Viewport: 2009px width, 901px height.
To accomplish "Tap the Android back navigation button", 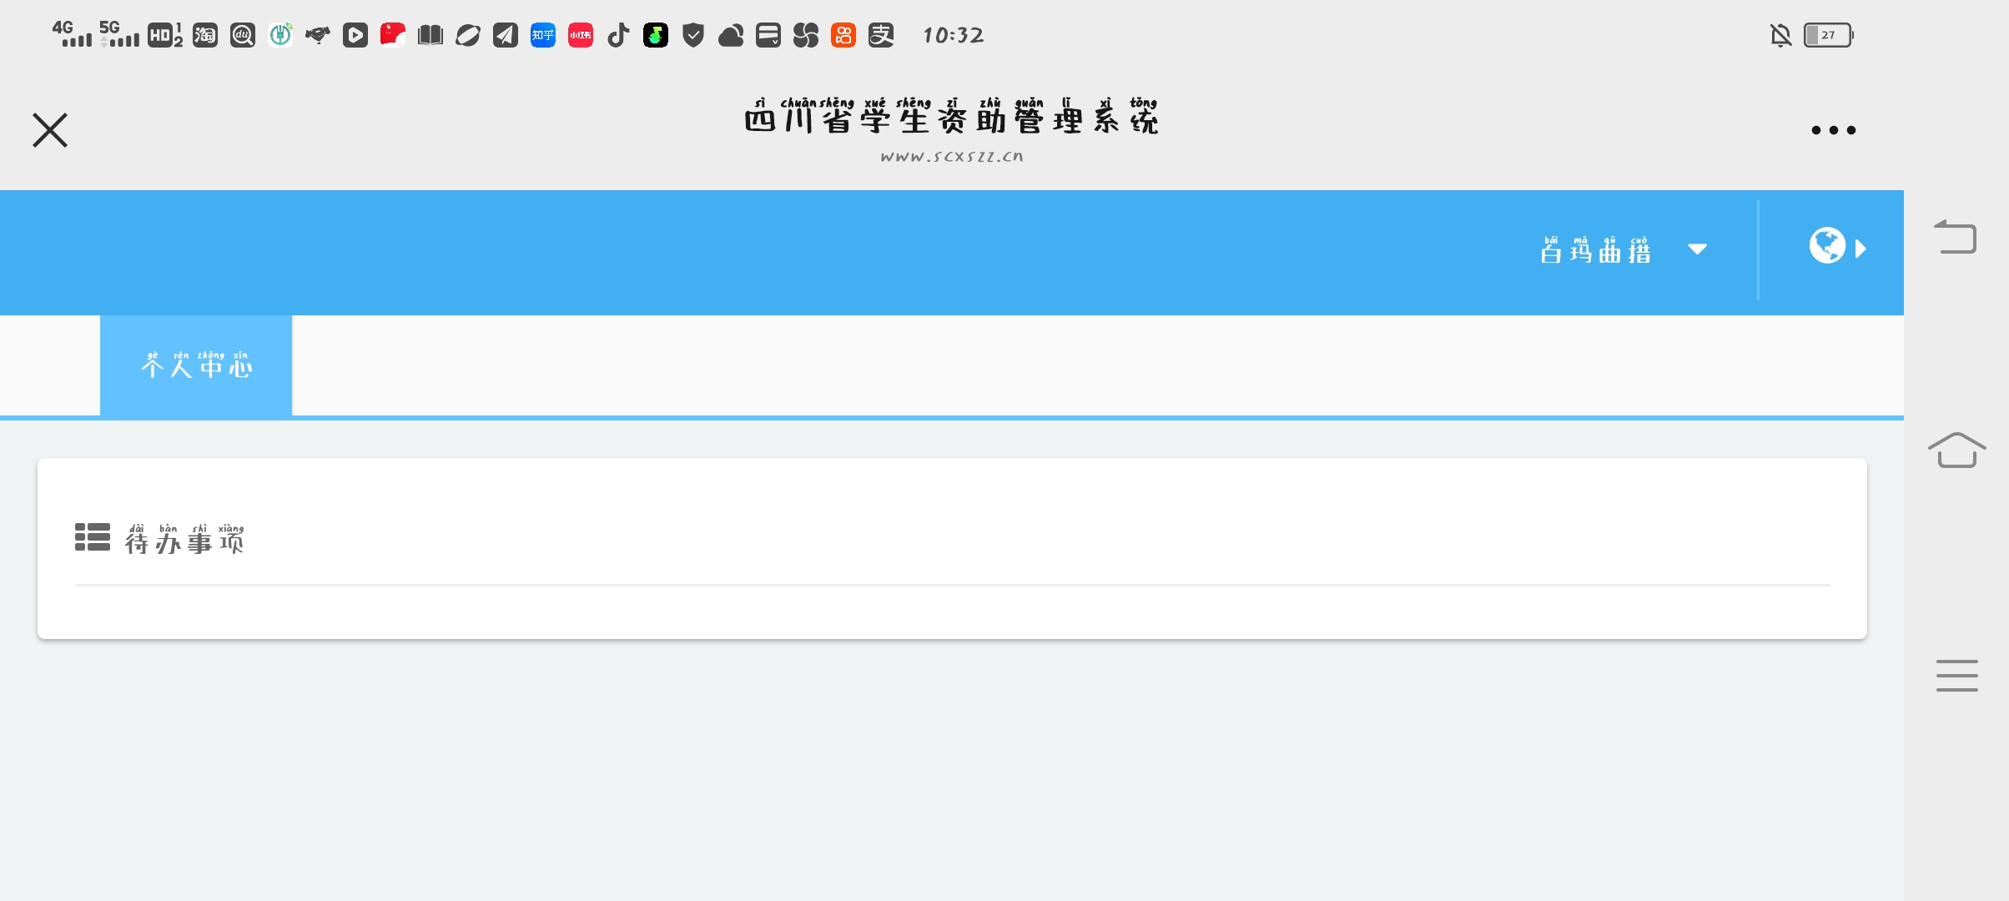I will pyautogui.click(x=1956, y=237).
